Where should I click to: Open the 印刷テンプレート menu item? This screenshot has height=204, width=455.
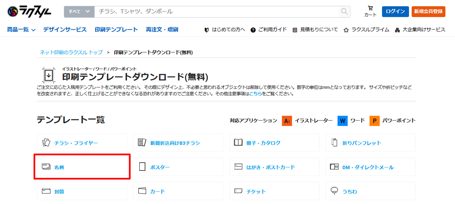(116, 30)
